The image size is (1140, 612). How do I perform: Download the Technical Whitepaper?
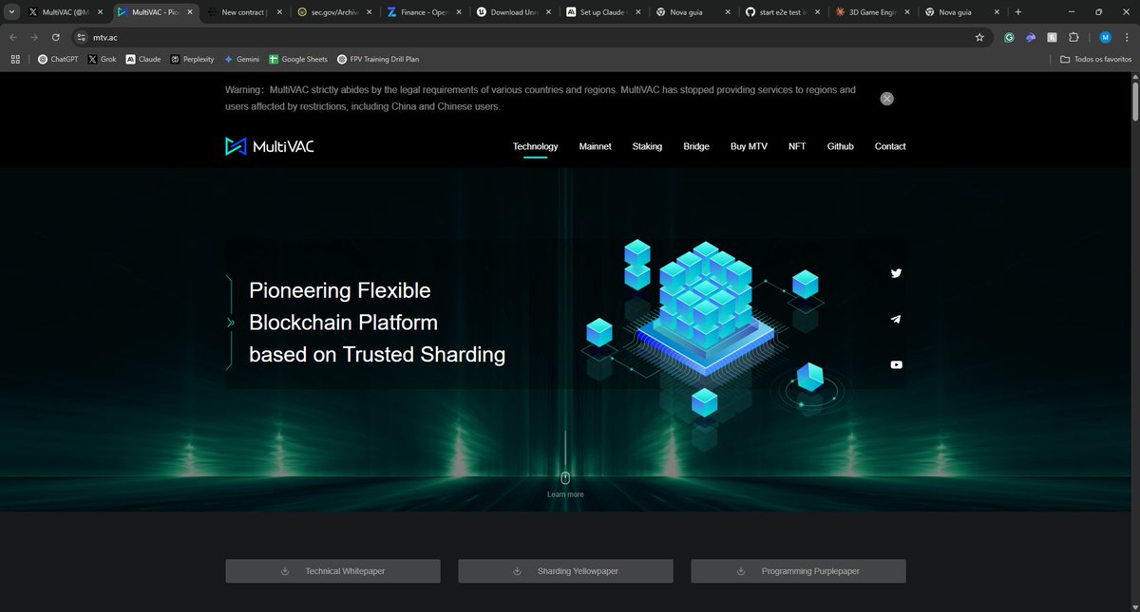(332, 571)
